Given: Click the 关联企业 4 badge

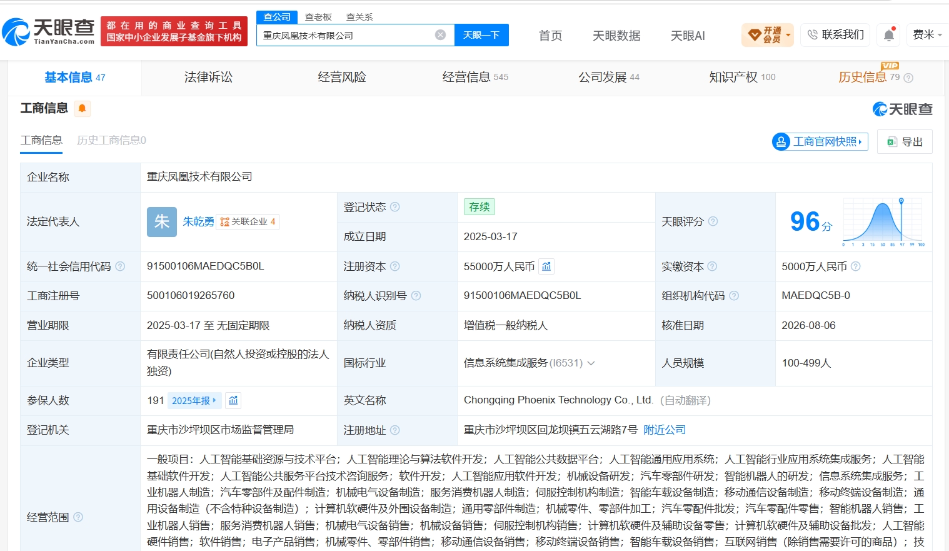Looking at the screenshot, I should [248, 221].
